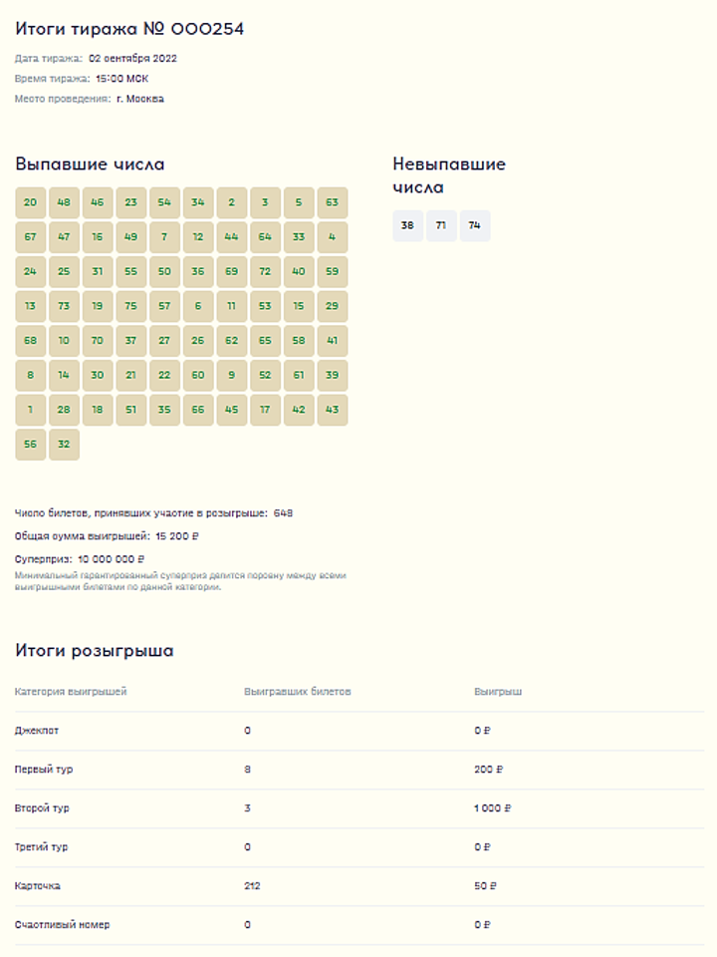Image resolution: width=717 pixels, height=957 pixels.
Task: Click the number 7 tile
Action: pos(164,237)
